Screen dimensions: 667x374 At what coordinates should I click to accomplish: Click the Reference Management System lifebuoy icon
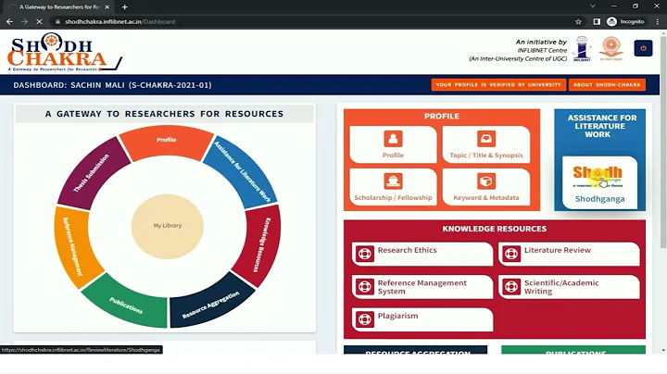(x=365, y=287)
